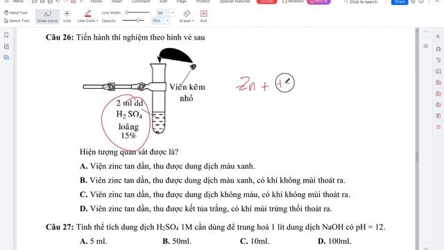Click the red pencil Line Color icon

pos(88,13)
